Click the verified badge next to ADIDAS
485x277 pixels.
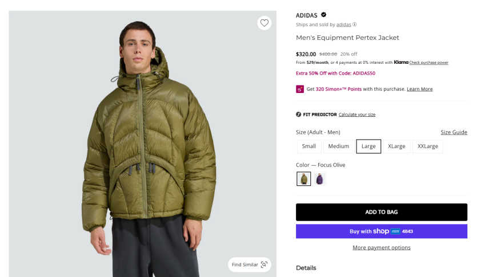pyautogui.click(x=324, y=15)
